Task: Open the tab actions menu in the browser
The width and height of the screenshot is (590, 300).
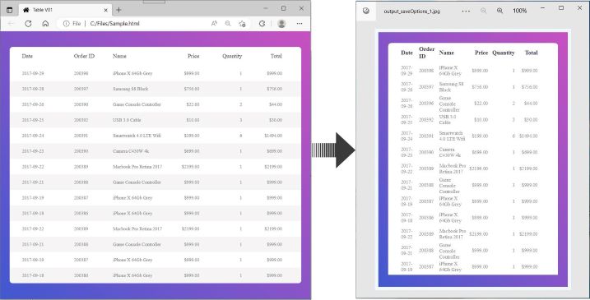Action: [x=10, y=10]
